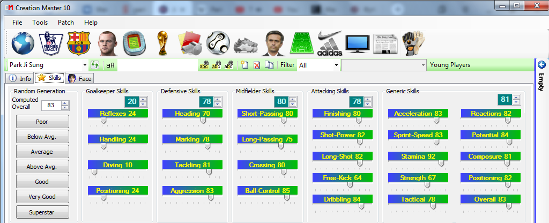Open the Patch menu
The height and width of the screenshot is (223, 549).
point(66,23)
